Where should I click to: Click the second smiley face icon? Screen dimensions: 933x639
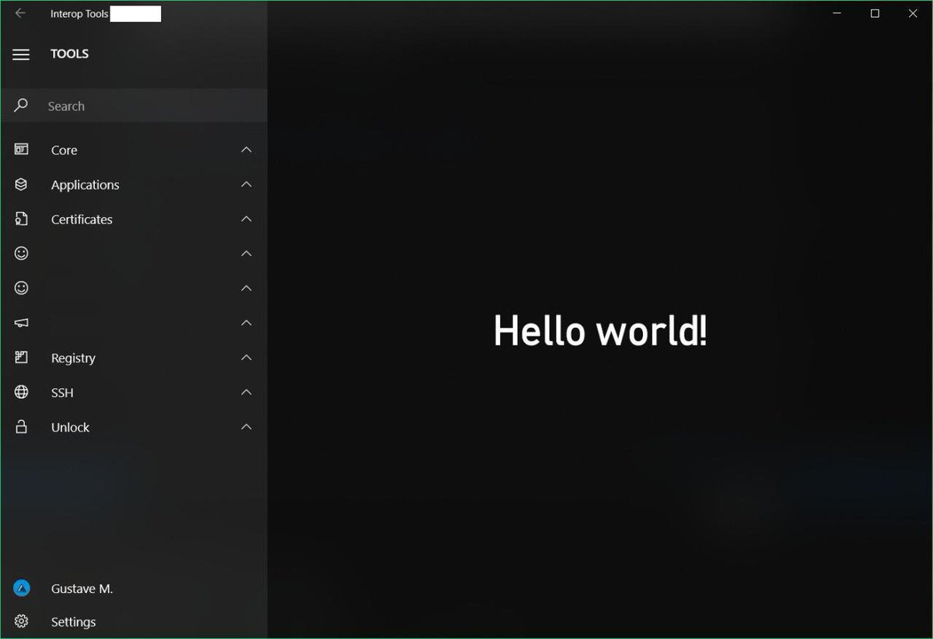[21, 288]
